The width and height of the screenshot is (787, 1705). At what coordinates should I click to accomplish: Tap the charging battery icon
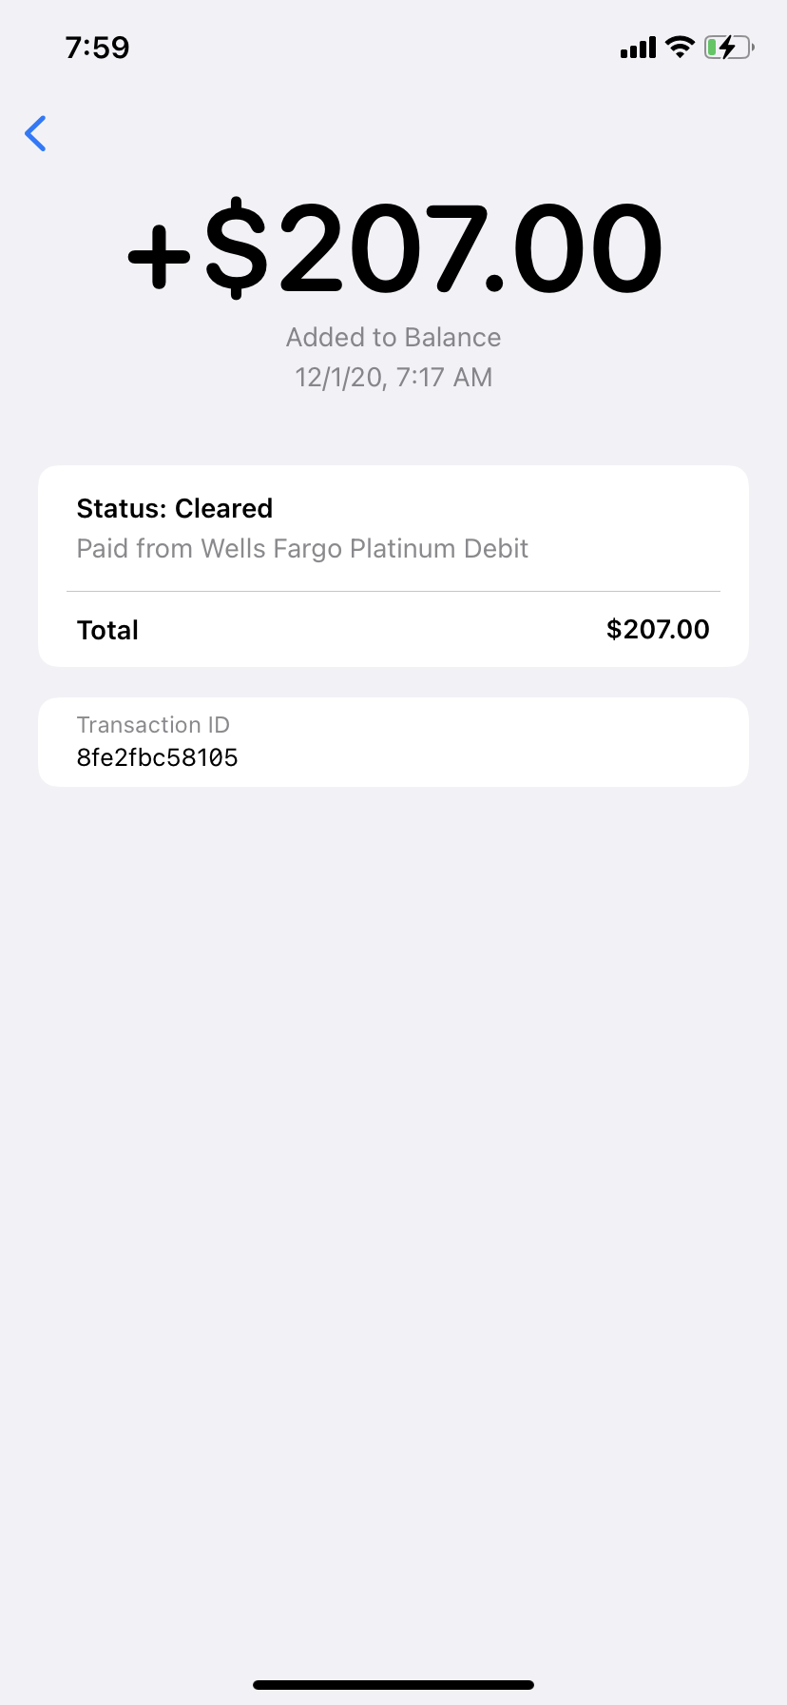(x=728, y=47)
